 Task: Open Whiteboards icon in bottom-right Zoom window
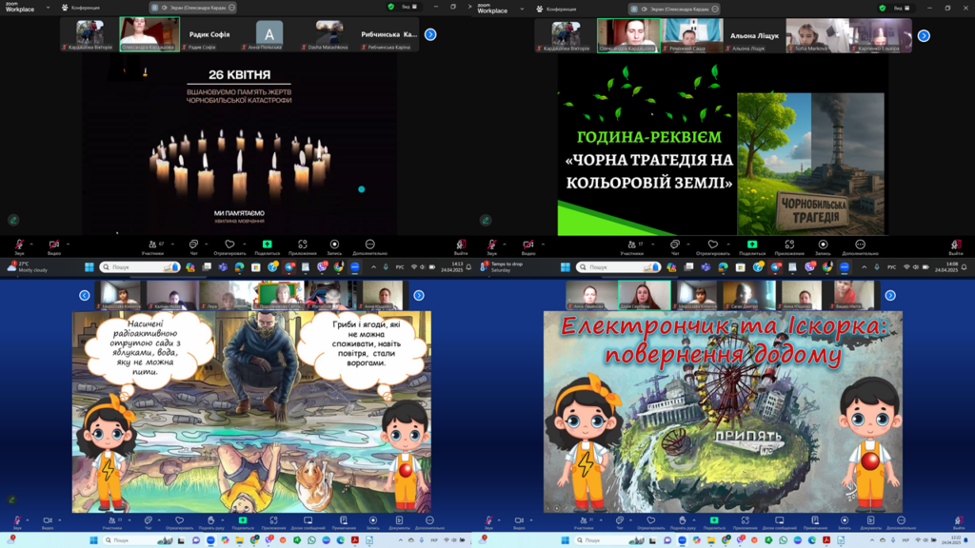[779, 522]
